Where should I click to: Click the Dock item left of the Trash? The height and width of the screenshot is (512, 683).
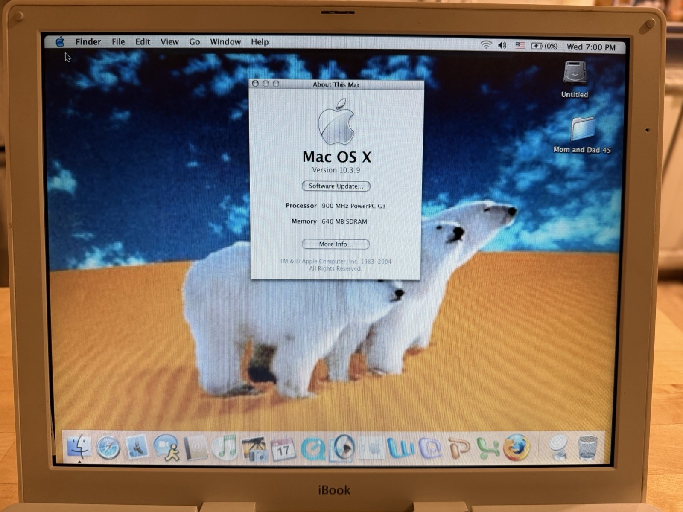(557, 448)
